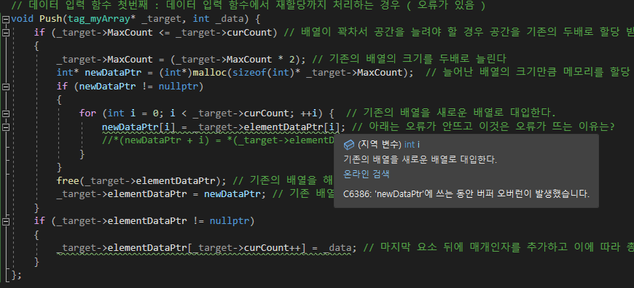Click tooltip description '기존의 배열을 새로운 배열로 대입한다.'
This screenshot has width=634, height=288.
coord(420,159)
